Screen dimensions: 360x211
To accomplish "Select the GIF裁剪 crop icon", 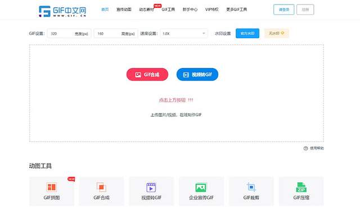I will (251, 187).
